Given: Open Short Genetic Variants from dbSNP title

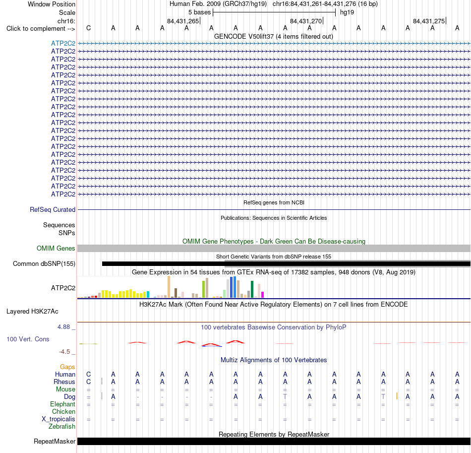Looking at the screenshot, I should [x=274, y=257].
